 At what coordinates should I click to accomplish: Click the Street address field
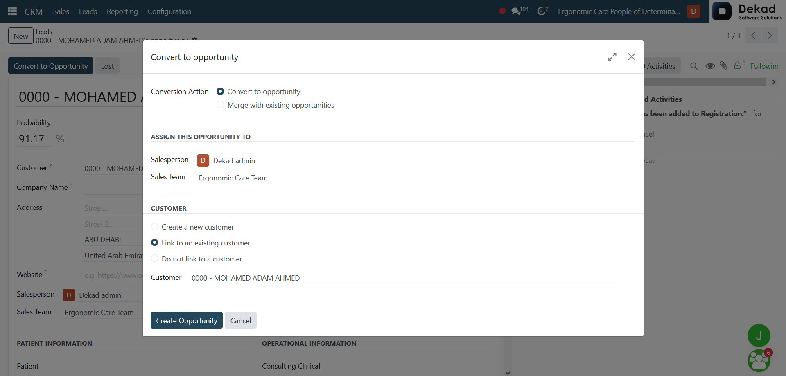[x=113, y=208]
